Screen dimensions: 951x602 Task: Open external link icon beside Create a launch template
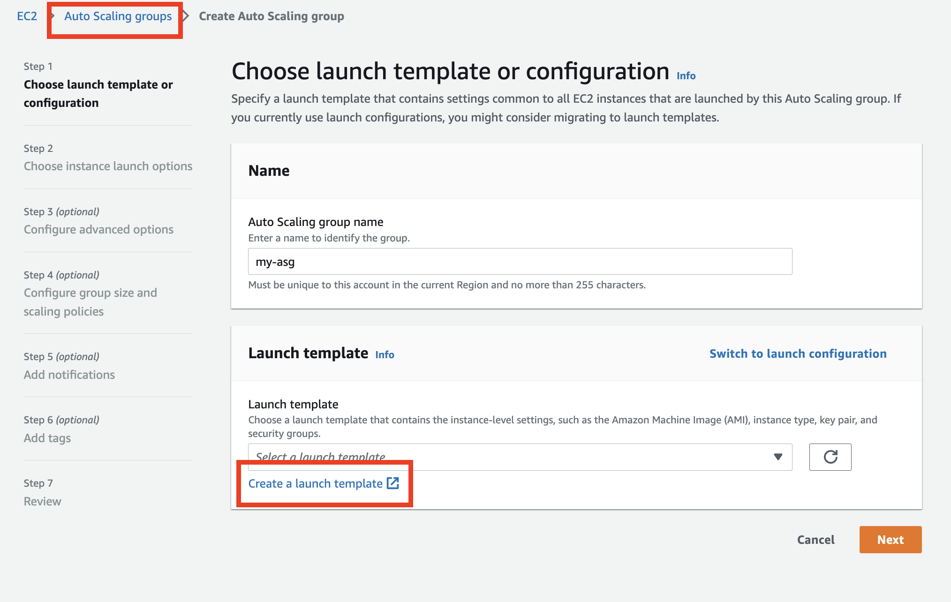tap(393, 483)
